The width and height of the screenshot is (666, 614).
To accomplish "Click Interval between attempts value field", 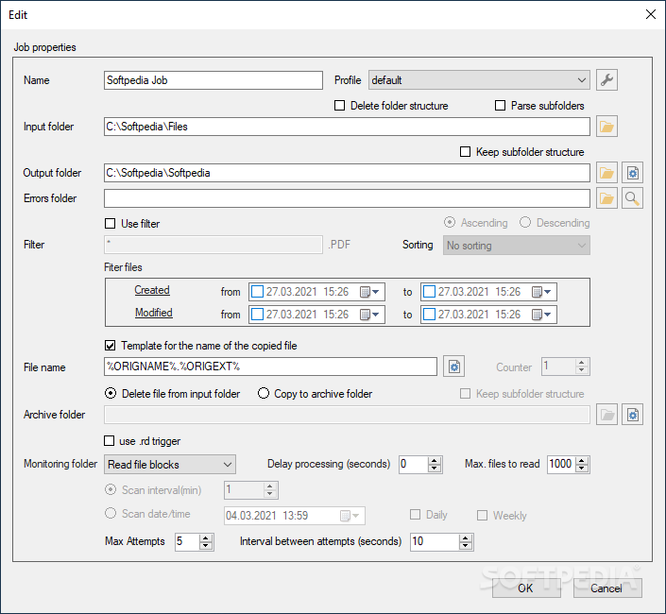I will [435, 542].
